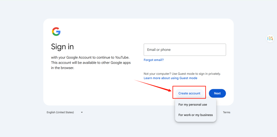This screenshot has width=277, height=137.
Task: Click the Sign in heading
Action: tap(62, 47)
